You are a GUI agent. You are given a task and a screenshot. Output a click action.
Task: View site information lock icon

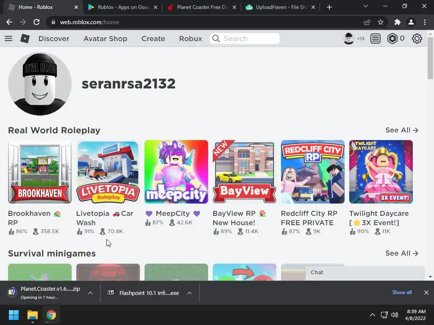pos(53,22)
